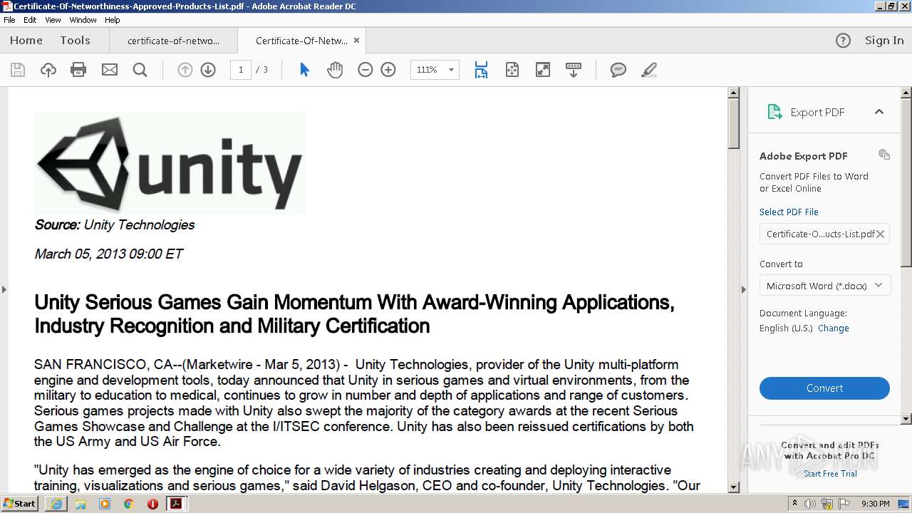Print the document via printer icon
Viewport: 912px width, 513px height.
tap(78, 70)
